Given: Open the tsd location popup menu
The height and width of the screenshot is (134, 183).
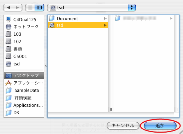Looking at the screenshot, I should coord(91,7).
